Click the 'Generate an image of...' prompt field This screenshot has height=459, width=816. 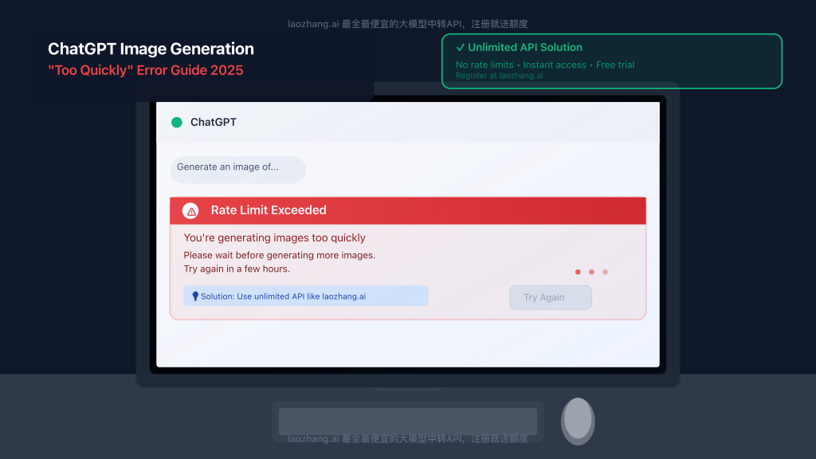pyautogui.click(x=237, y=170)
